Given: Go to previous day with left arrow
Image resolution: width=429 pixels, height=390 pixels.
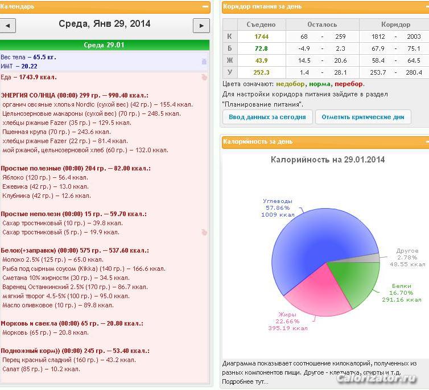Looking at the screenshot, I should pos(7,26).
